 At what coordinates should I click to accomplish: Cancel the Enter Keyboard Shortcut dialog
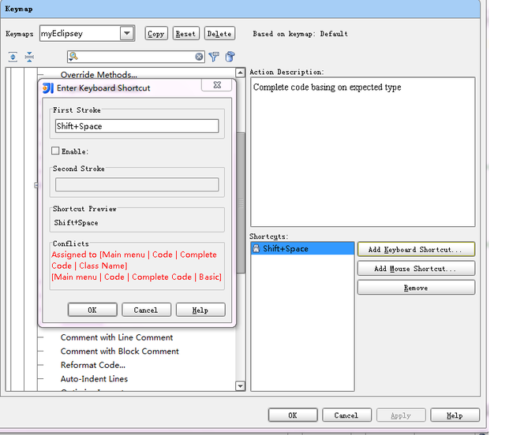(x=146, y=310)
